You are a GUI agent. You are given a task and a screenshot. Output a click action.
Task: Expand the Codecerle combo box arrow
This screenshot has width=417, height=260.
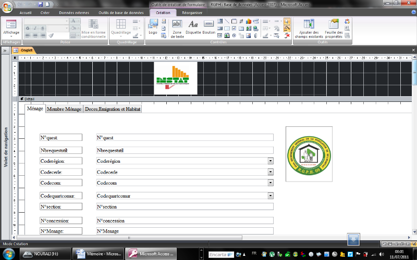pyautogui.click(x=271, y=172)
